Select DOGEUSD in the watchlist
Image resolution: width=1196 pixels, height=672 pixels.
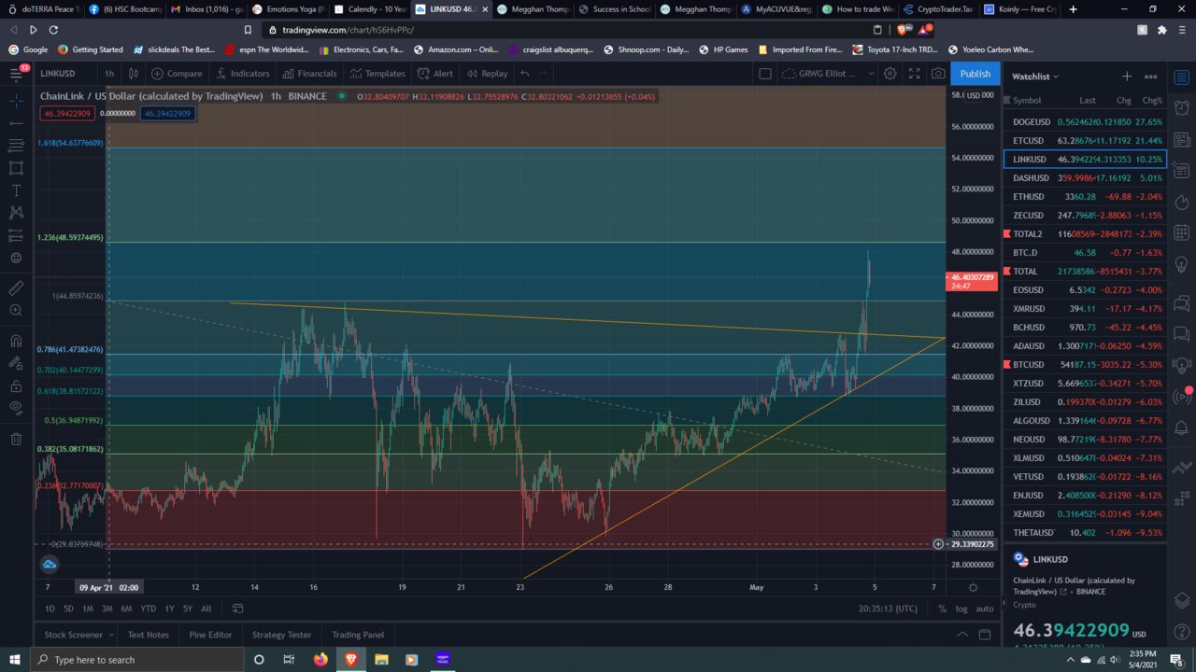coord(1085,122)
